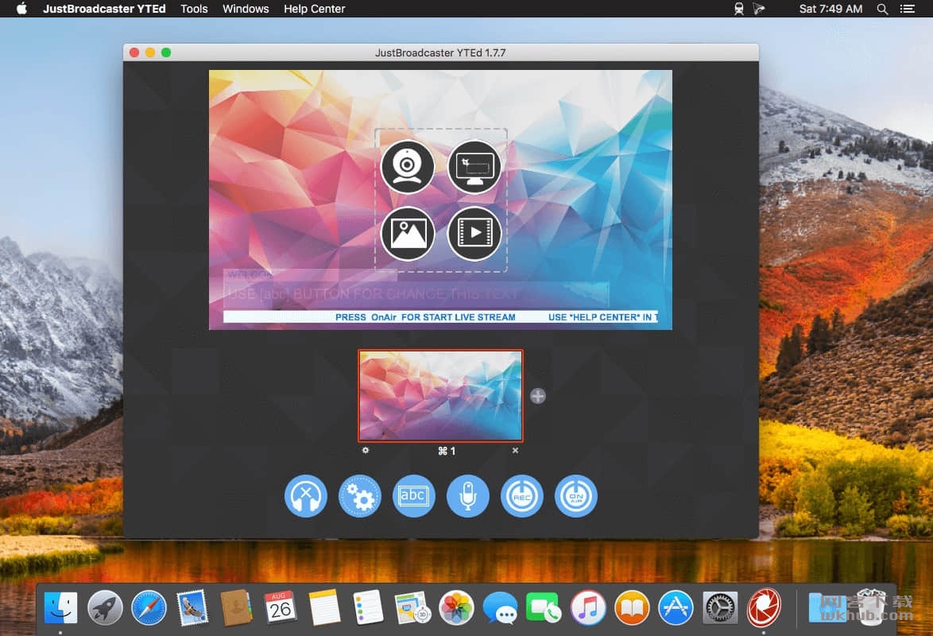Click the main live preview canvas

440,200
